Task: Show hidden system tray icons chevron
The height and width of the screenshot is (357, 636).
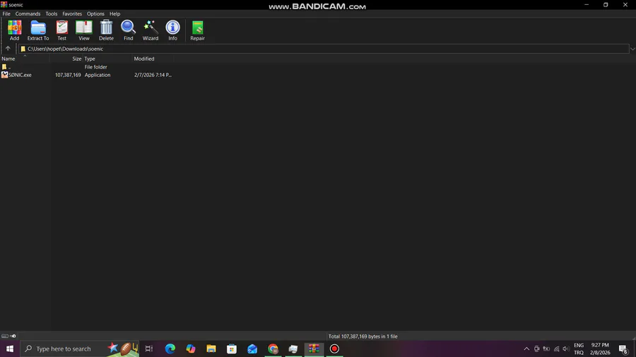Action: pyautogui.click(x=526, y=349)
